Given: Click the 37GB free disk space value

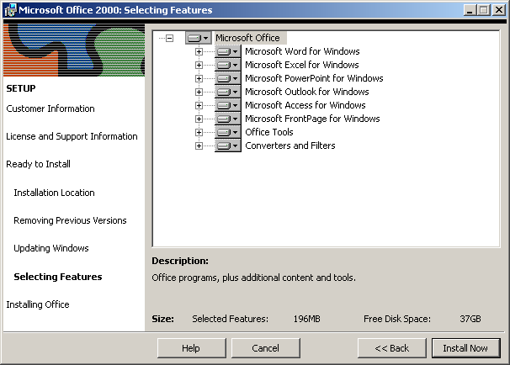Looking at the screenshot, I should click(x=470, y=319).
